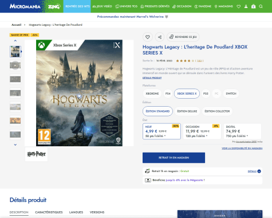The height and width of the screenshot is (218, 272).
Task: Select PS4 platform
Action: 168,94
